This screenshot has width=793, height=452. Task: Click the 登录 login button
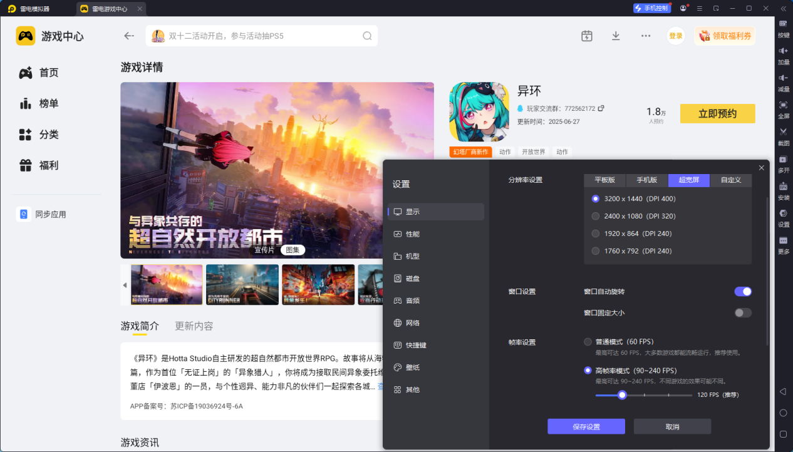tap(676, 36)
